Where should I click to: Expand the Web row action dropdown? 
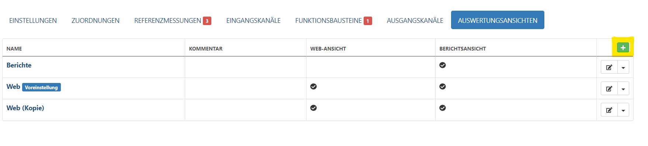(x=623, y=88)
